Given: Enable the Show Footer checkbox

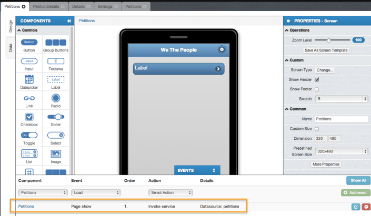Looking at the screenshot, I should pyautogui.click(x=317, y=89).
